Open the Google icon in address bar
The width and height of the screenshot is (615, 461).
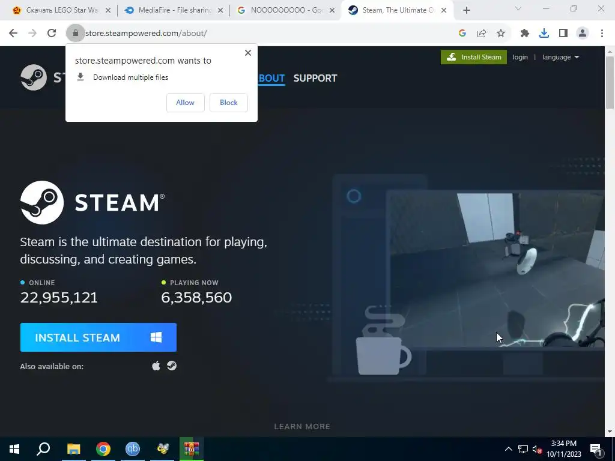[x=462, y=34]
